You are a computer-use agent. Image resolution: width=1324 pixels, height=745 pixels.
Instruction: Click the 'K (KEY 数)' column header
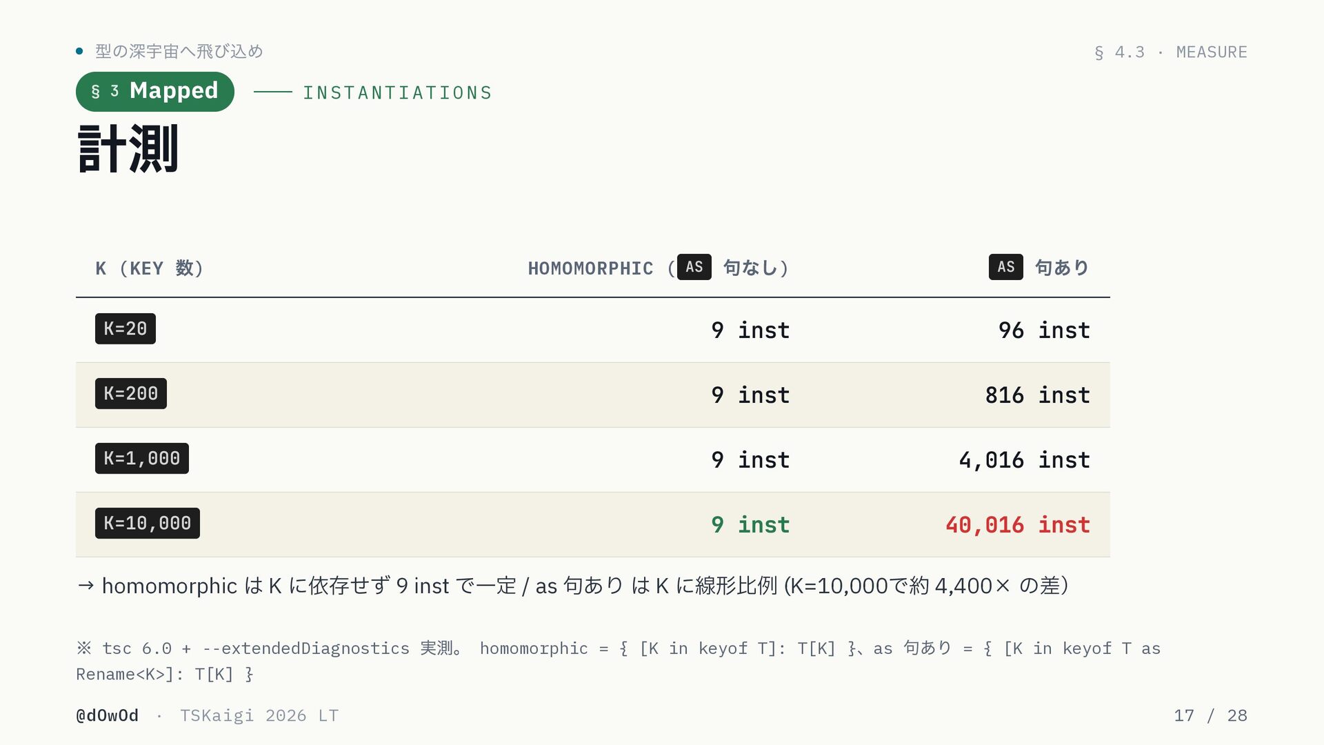(150, 268)
